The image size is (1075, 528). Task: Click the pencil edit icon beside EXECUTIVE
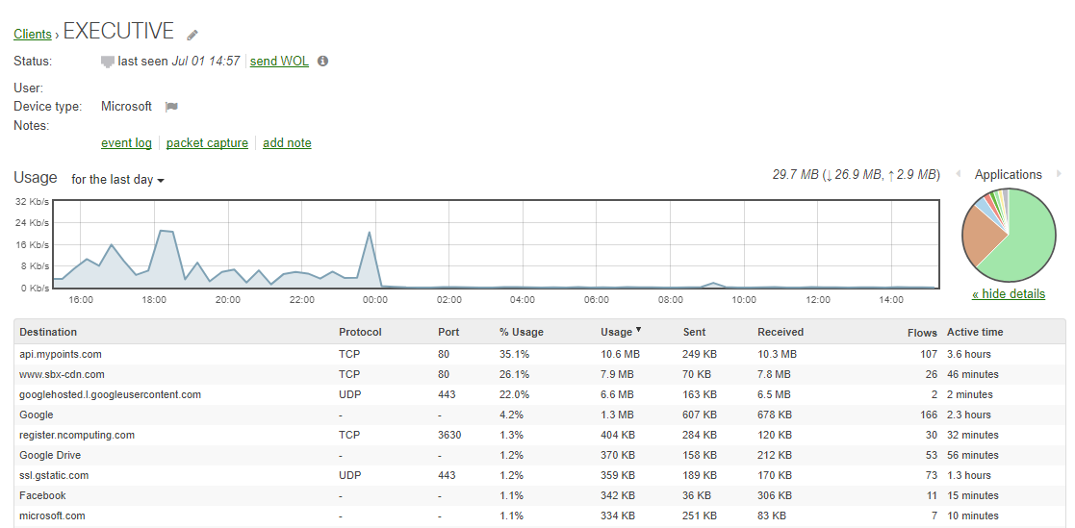[192, 35]
